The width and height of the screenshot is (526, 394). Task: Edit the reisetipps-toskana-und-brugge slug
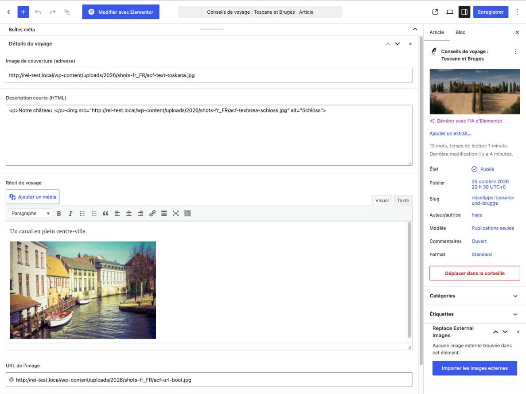(x=493, y=200)
